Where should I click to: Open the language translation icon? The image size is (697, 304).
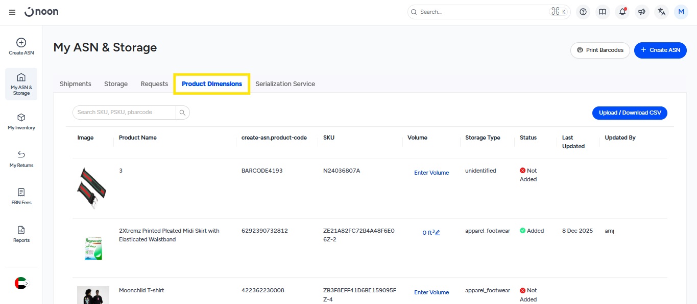661,12
